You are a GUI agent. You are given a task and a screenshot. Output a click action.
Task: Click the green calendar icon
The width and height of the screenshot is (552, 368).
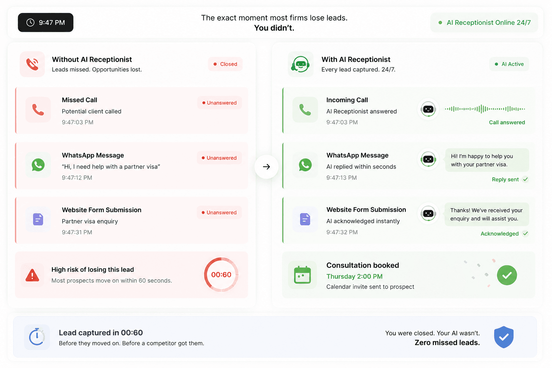tap(303, 275)
